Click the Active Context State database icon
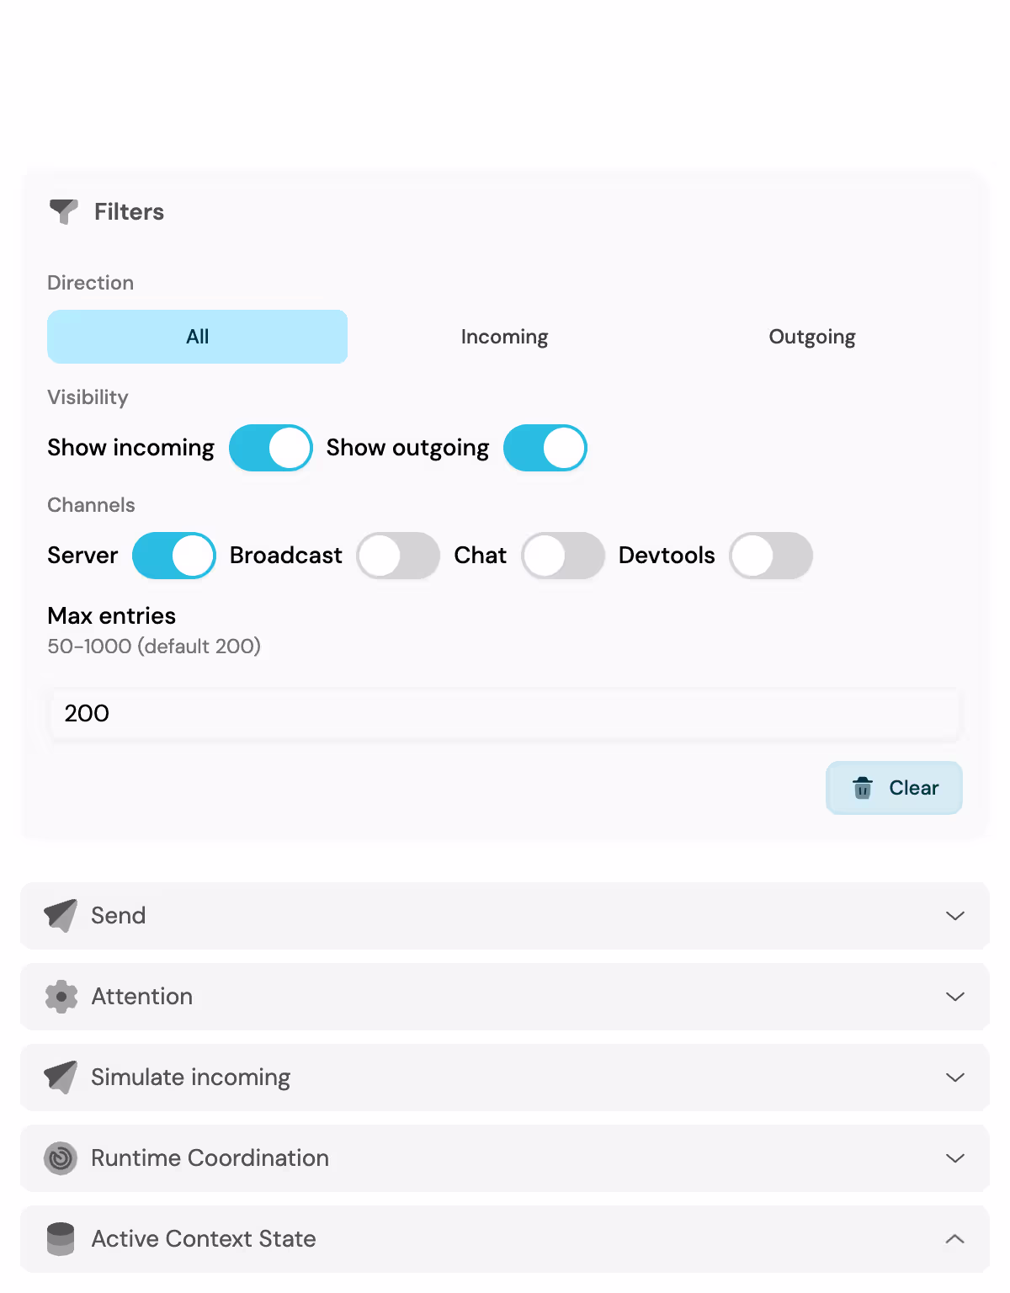Viewport: 1010px width, 1293px height. pyautogui.click(x=61, y=1238)
